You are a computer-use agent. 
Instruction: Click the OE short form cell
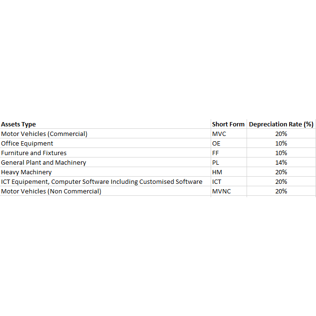point(216,144)
